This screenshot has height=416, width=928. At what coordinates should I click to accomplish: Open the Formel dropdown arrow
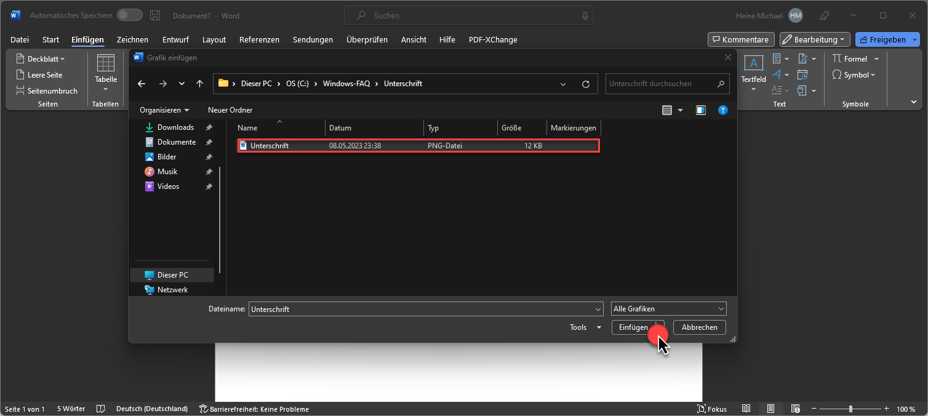coord(876,58)
